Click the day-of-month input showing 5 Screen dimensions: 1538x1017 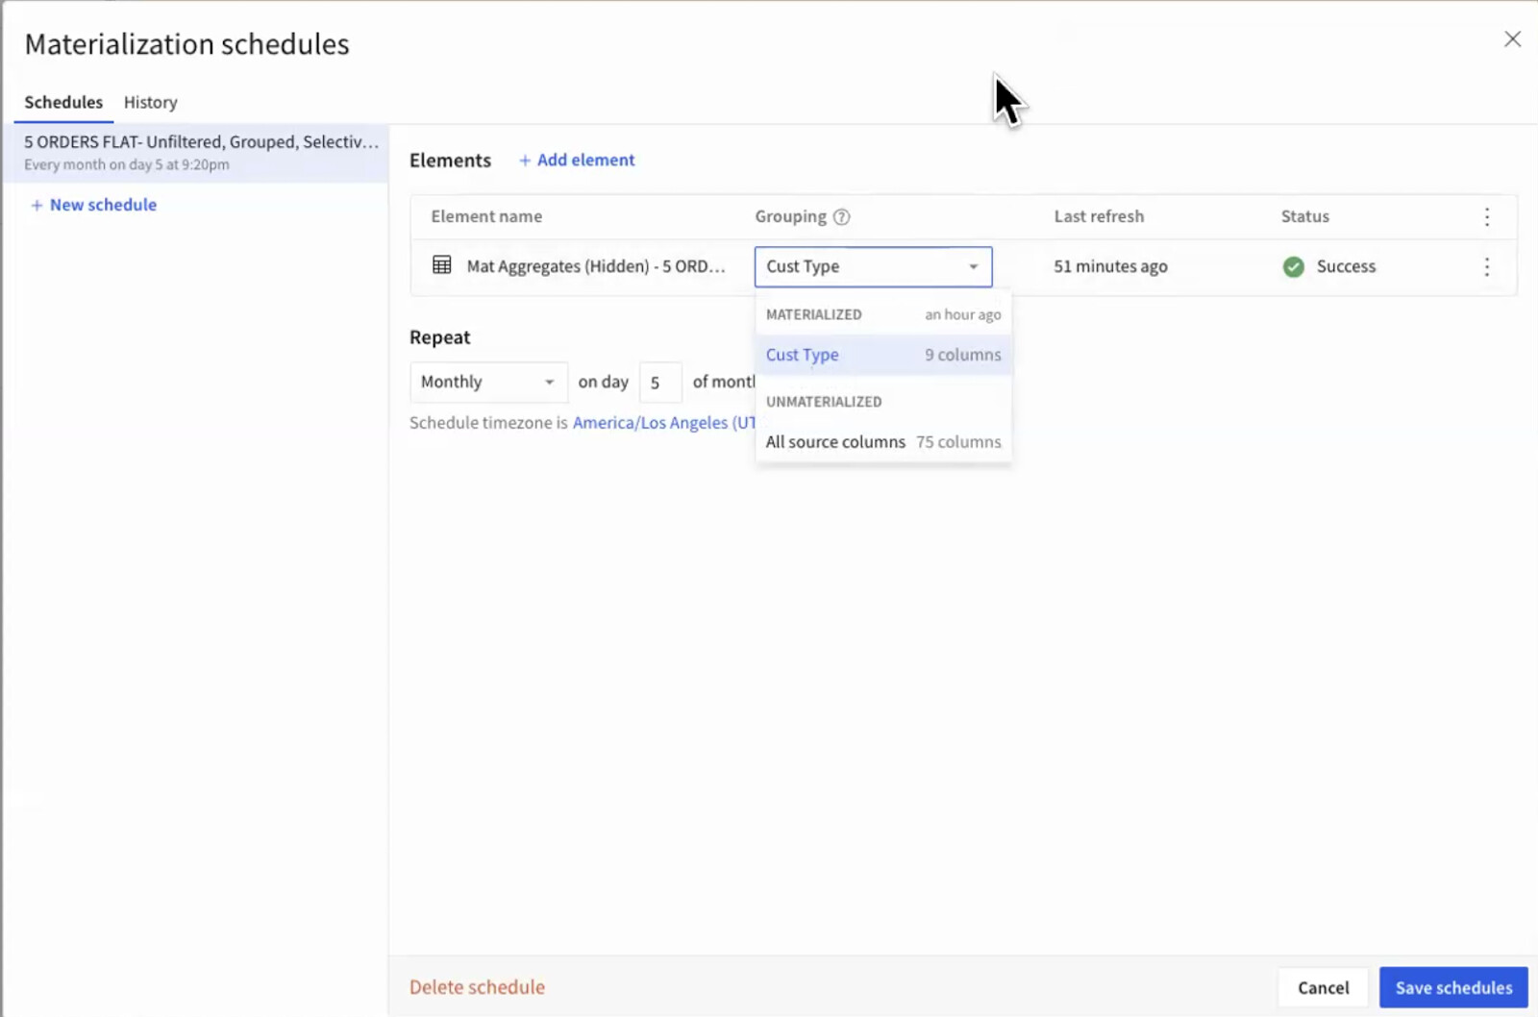[x=660, y=382]
